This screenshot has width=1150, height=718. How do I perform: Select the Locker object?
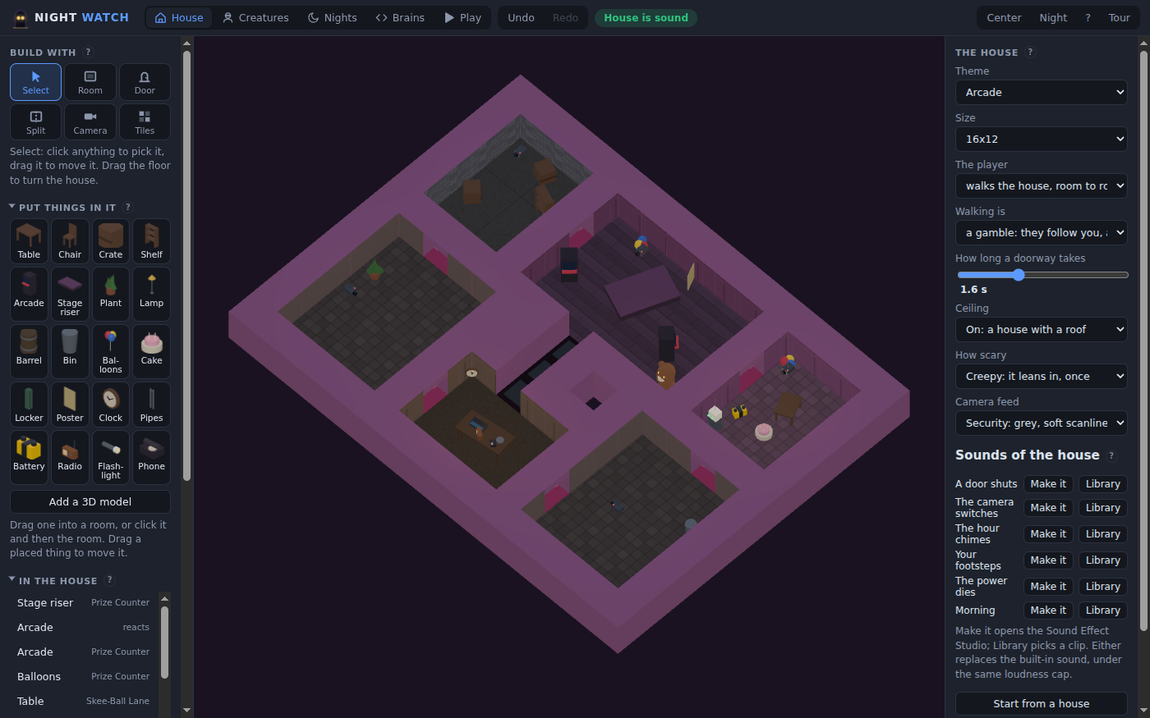coord(29,405)
